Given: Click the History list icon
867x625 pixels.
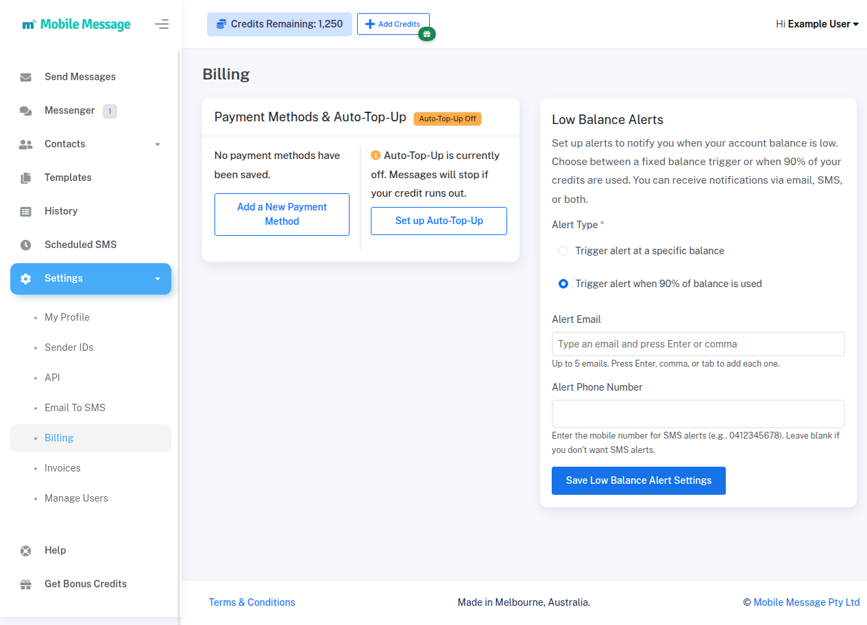Looking at the screenshot, I should click(x=26, y=211).
